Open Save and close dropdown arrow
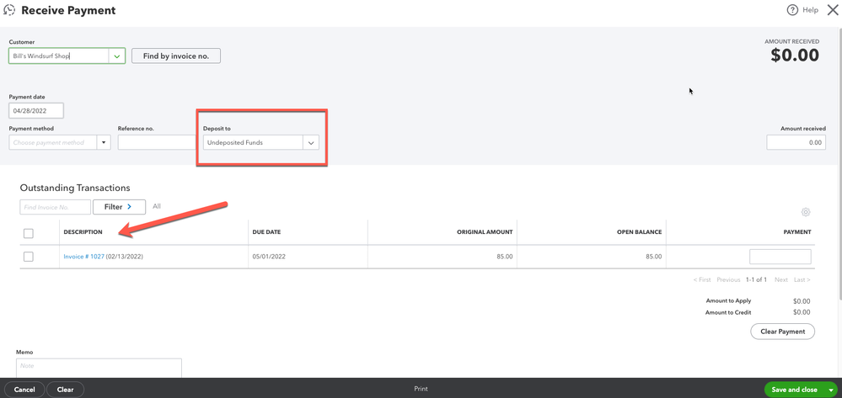842x398 pixels. [831, 390]
